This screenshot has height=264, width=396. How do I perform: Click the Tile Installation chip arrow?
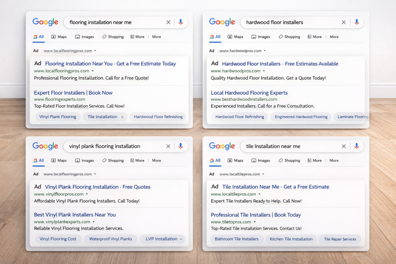[x=123, y=117]
